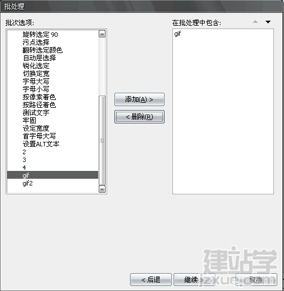Select gif2 in the batch options list
This screenshot has height=291, width=284.
pyautogui.click(x=27, y=183)
